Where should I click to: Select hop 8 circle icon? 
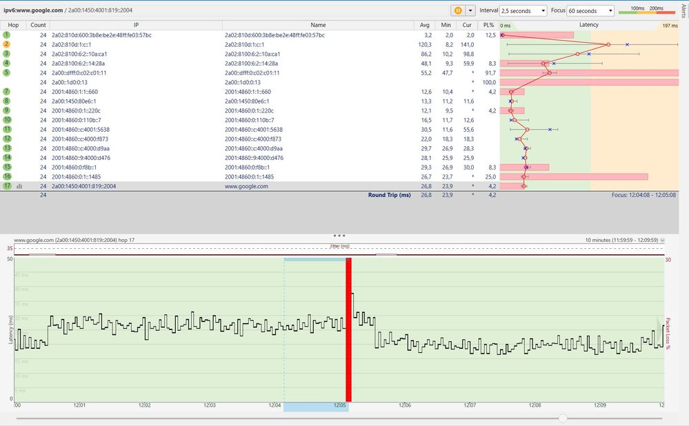[x=6, y=101]
